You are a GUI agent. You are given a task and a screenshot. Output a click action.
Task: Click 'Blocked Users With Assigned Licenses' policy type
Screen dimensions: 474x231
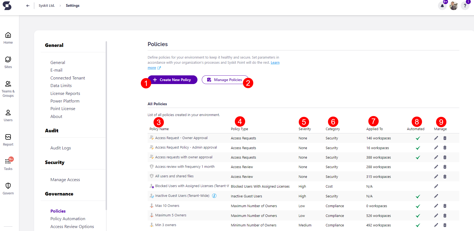coord(260,186)
